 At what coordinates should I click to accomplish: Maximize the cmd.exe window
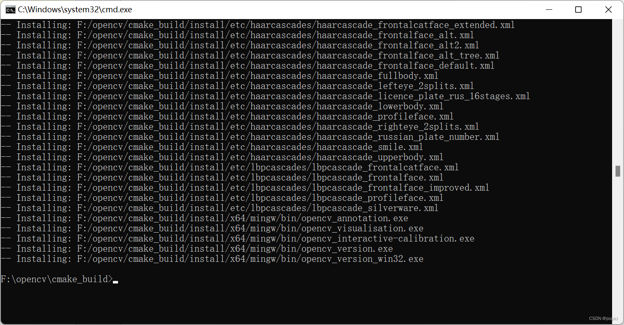(578, 9)
